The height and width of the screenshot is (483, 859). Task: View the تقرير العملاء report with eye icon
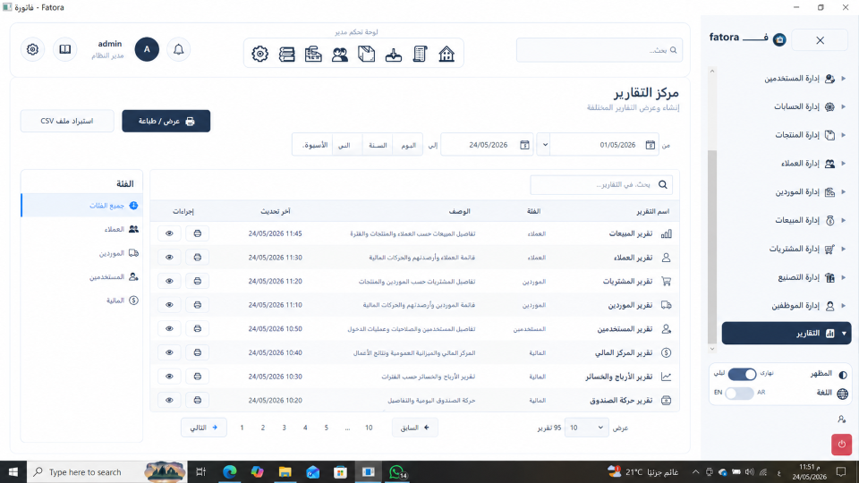coord(169,258)
